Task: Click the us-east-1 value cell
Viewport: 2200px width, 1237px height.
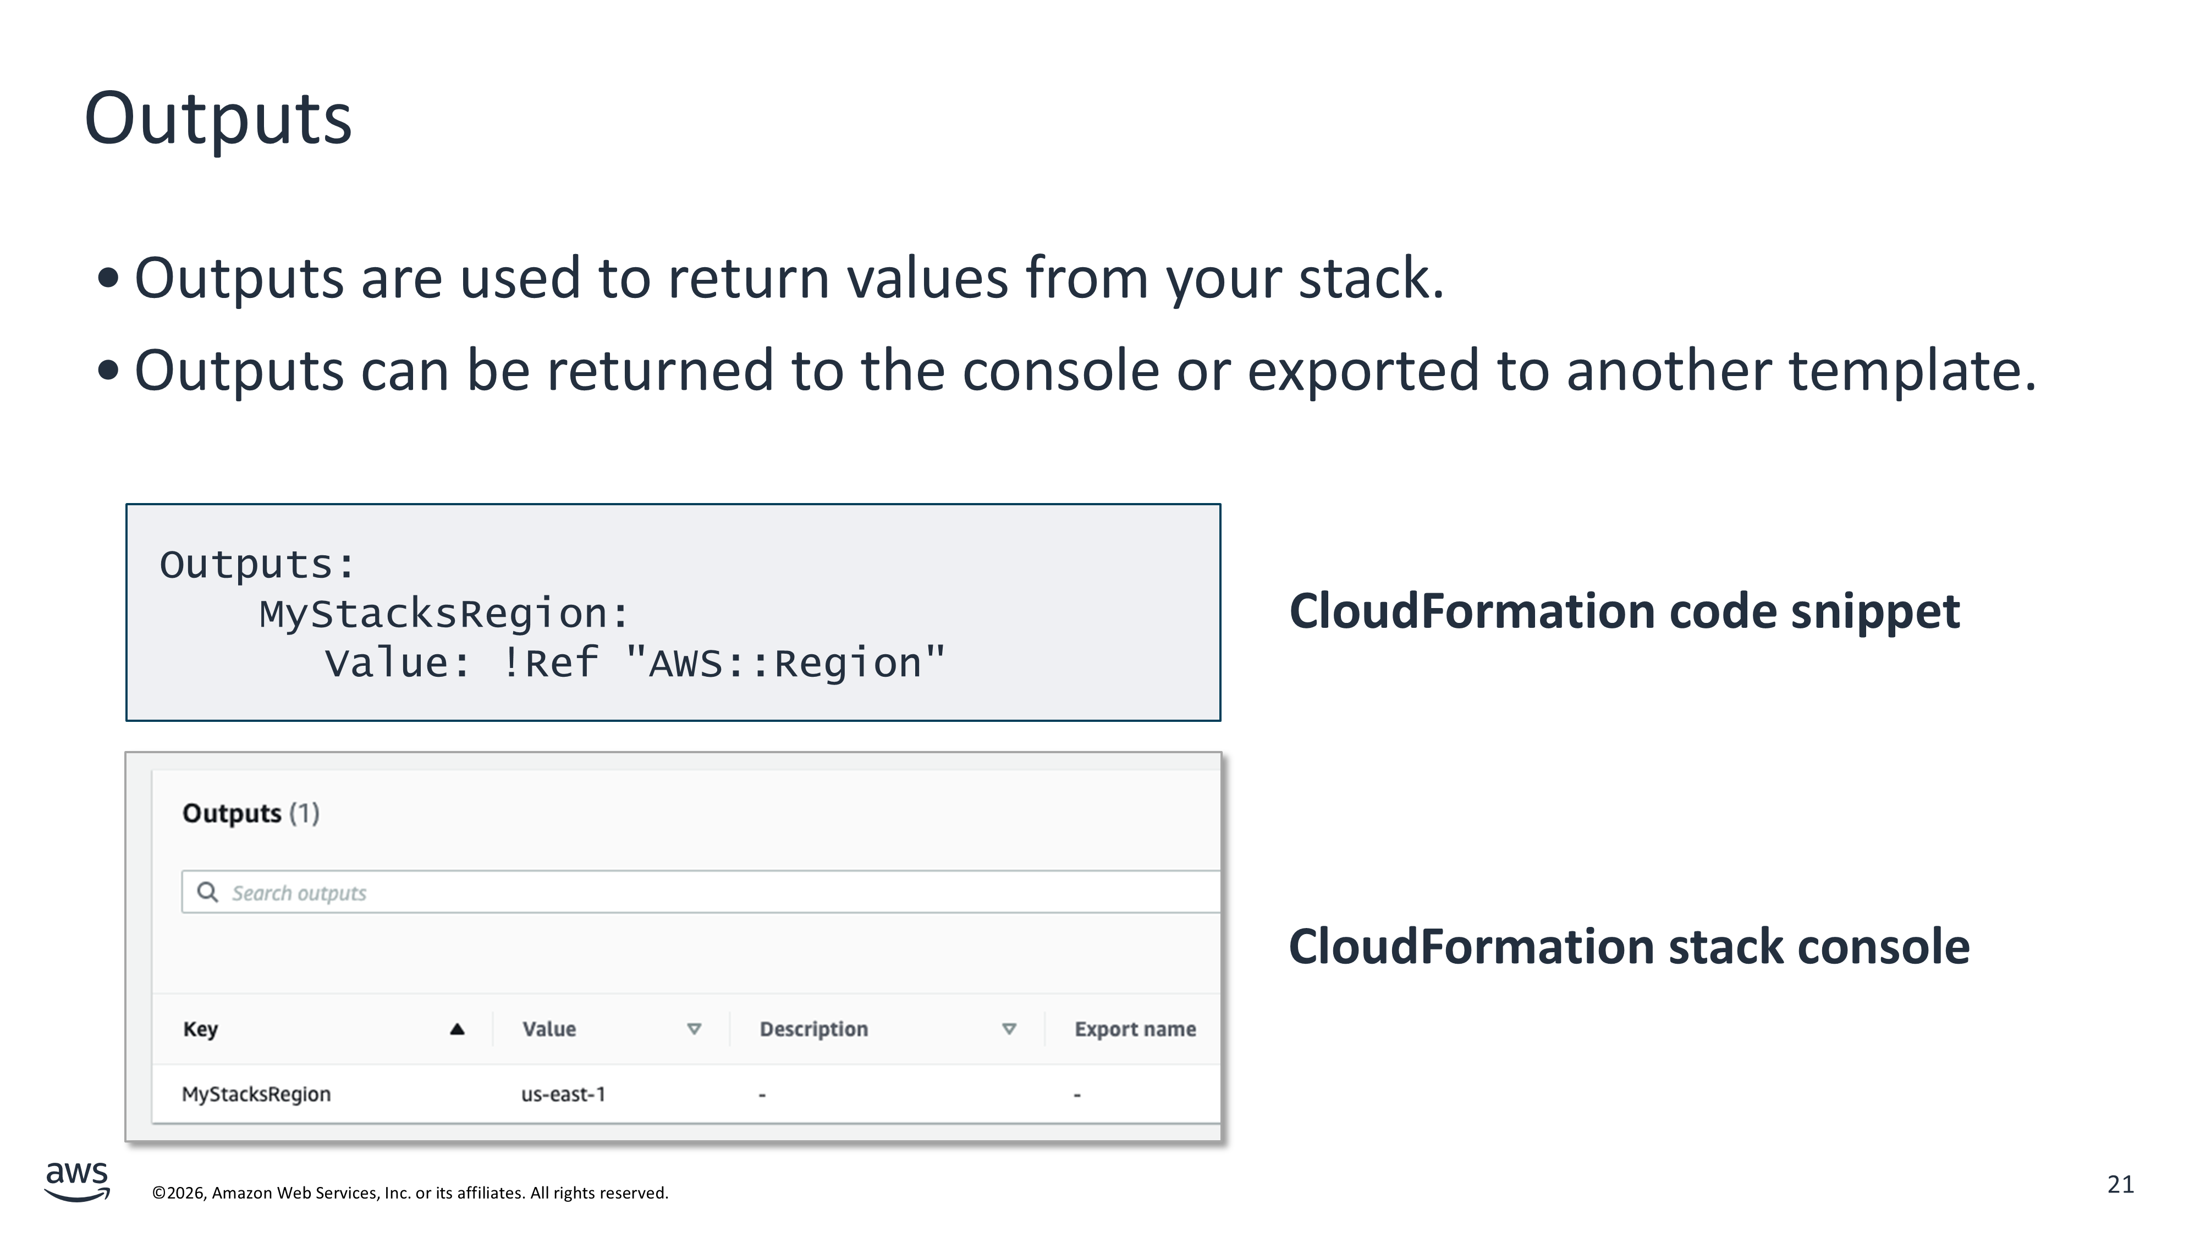Action: tap(563, 1094)
